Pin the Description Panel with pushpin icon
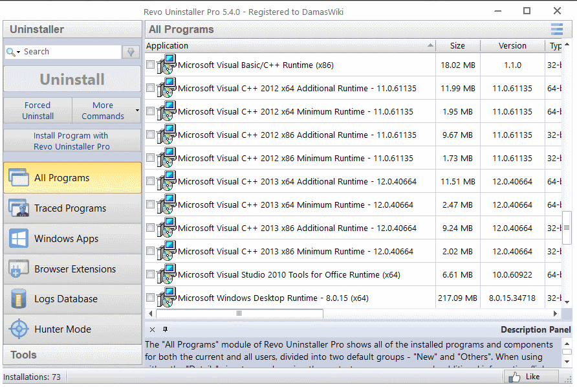577x387 pixels. click(x=165, y=329)
